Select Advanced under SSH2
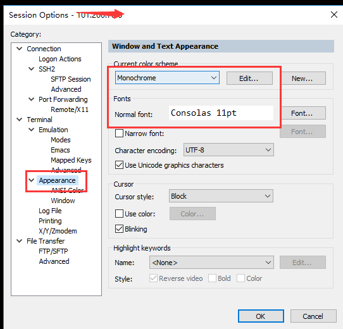Screen dimensions: 343x329 (x=66, y=89)
